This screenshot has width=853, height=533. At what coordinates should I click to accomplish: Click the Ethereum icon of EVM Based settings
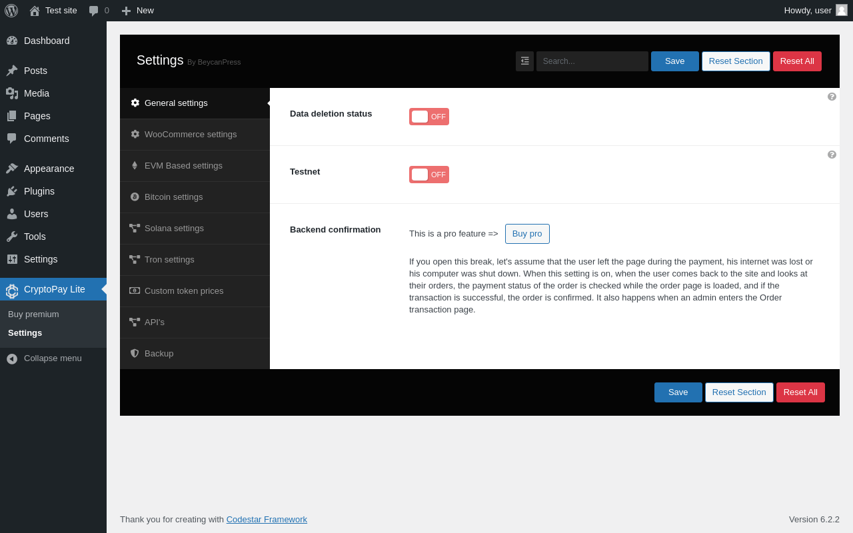pyautogui.click(x=135, y=165)
